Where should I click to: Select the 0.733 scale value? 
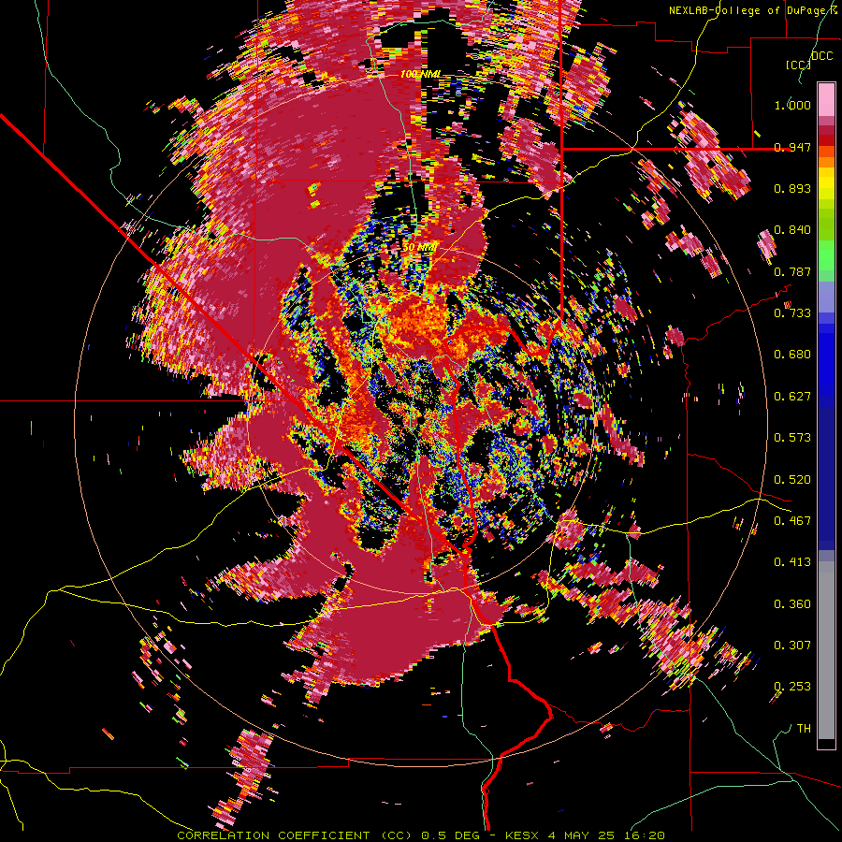coord(792,313)
